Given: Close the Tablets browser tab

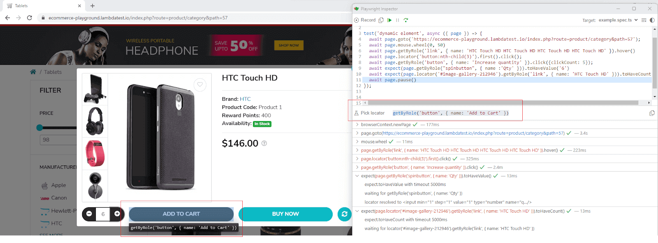Looking at the screenshot, I should tap(79, 6).
